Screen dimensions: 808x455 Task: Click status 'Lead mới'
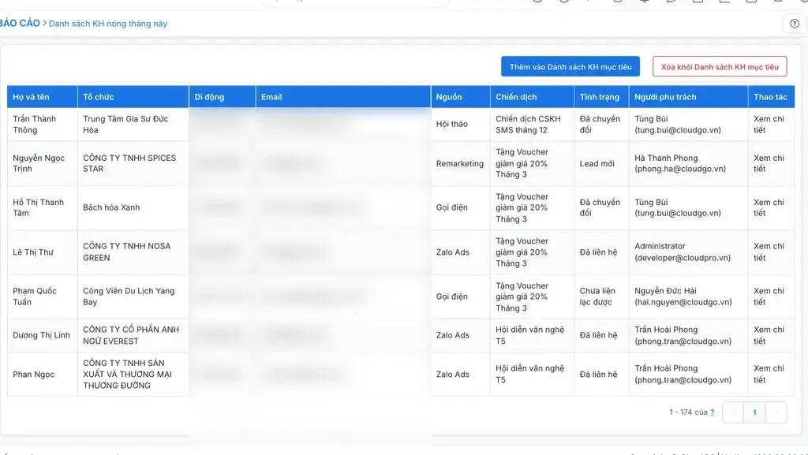597,164
